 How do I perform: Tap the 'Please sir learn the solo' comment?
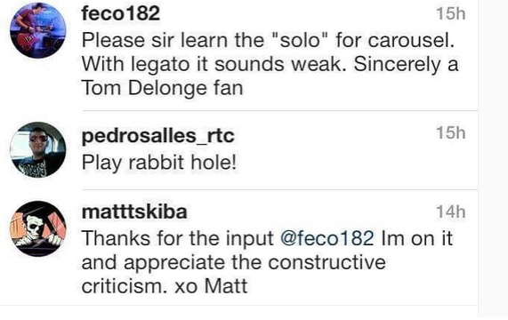click(270, 65)
